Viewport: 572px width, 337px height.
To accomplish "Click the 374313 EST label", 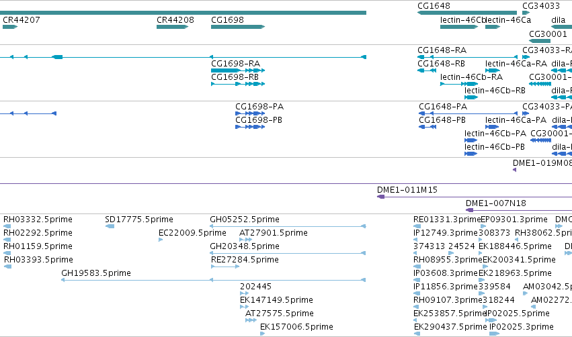I will (429, 246).
